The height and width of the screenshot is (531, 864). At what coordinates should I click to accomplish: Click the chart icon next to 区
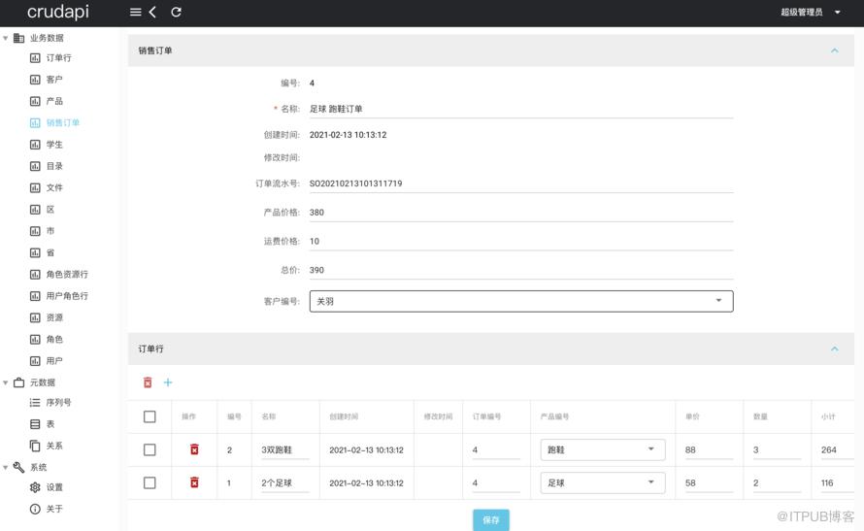(x=35, y=210)
